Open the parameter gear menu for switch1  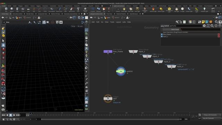tap(204, 26)
